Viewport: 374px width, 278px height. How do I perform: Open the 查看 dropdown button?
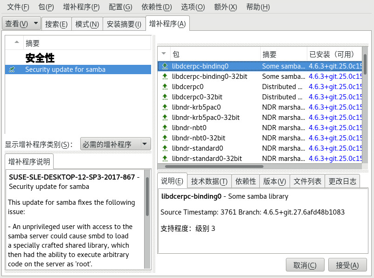coord(21,23)
